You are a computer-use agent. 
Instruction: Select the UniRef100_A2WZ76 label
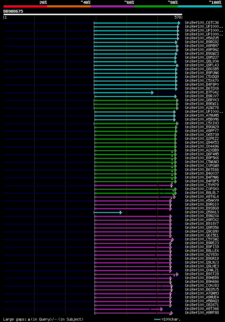(x=202, y=108)
